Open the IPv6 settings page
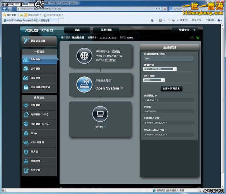The image size is (226, 194). pos(39,133)
